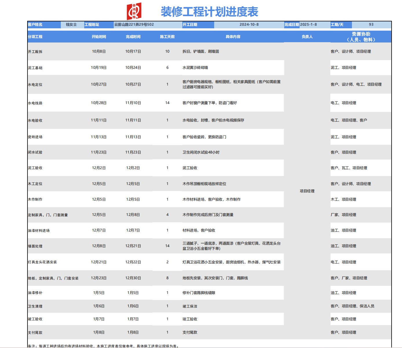Select the start date value 2024-10-8
The height and width of the screenshot is (348, 402).
[249, 25]
